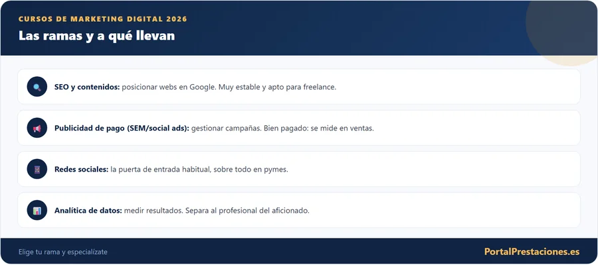Viewport: 598px width, 265px height.
Task: Click the megaphone paid advertising icon
Action: (37, 128)
